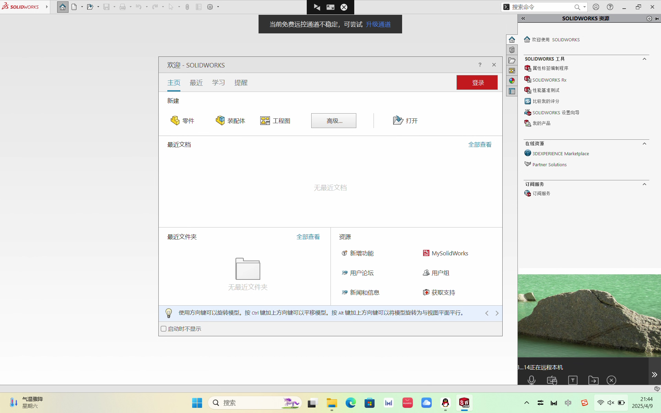
Task: Select the View Palette tab in the task pane
Action: click(512, 71)
